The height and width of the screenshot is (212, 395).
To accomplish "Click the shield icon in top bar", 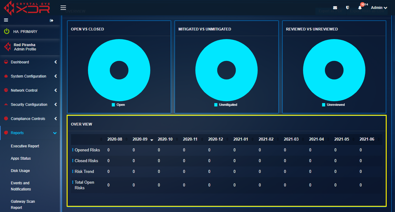I will tap(347, 8).
